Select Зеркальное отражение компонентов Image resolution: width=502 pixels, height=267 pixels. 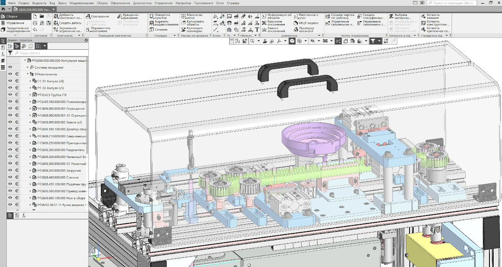[68, 29]
